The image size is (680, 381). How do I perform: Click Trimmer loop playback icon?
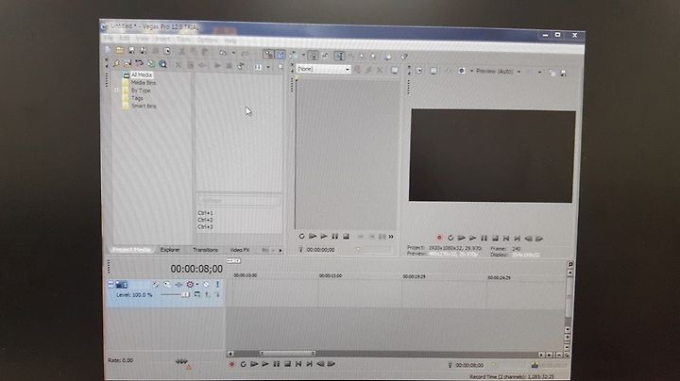coord(302,237)
